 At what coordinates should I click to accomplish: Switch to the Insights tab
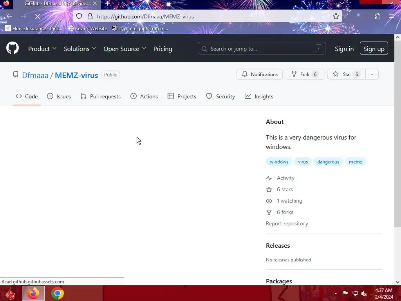click(259, 96)
